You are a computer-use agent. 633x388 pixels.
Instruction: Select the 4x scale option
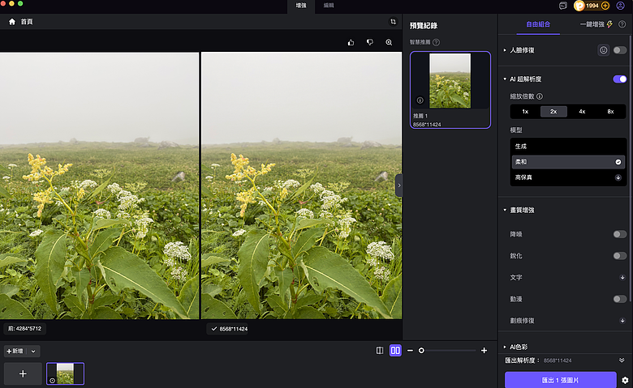click(582, 112)
